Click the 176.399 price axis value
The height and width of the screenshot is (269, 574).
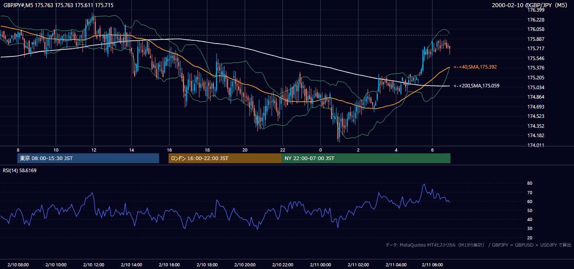point(536,10)
